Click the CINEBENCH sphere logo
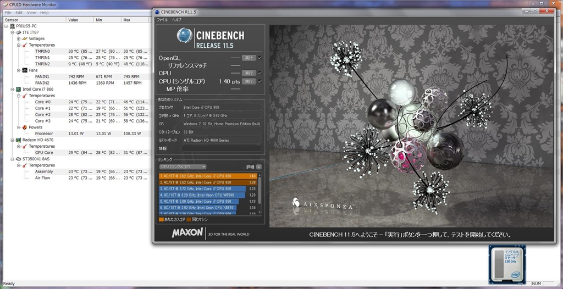This screenshot has width=563, height=289. [x=184, y=36]
